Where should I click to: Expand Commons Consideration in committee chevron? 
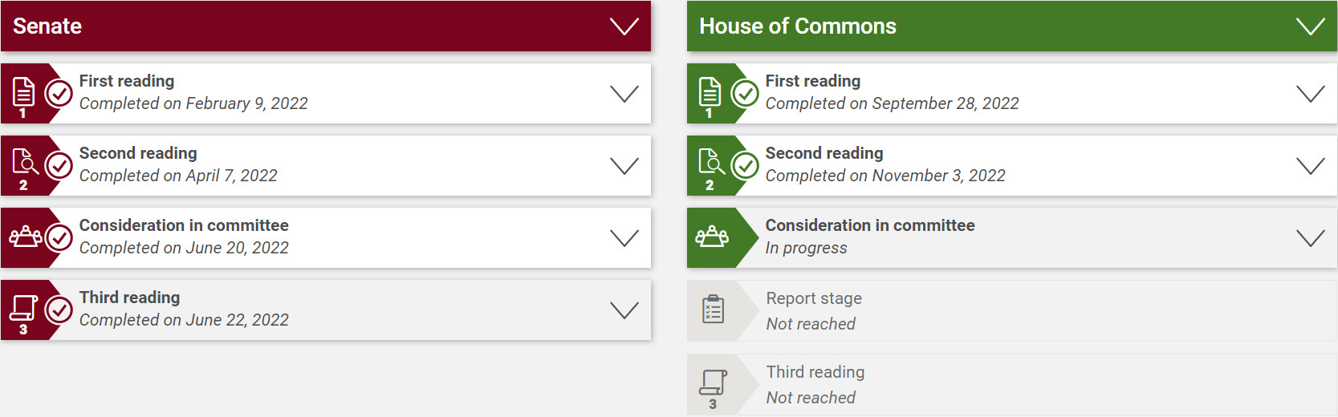[x=1310, y=238]
